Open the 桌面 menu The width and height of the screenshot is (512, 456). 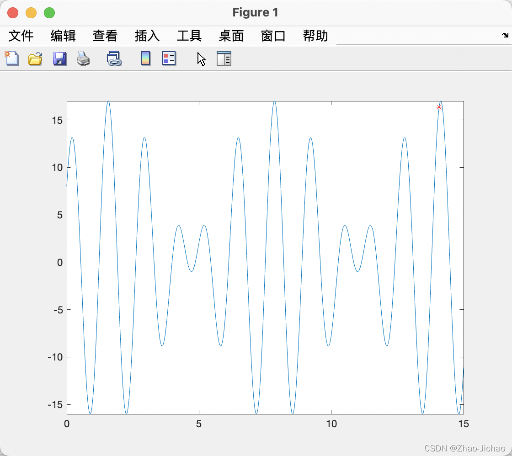[231, 36]
